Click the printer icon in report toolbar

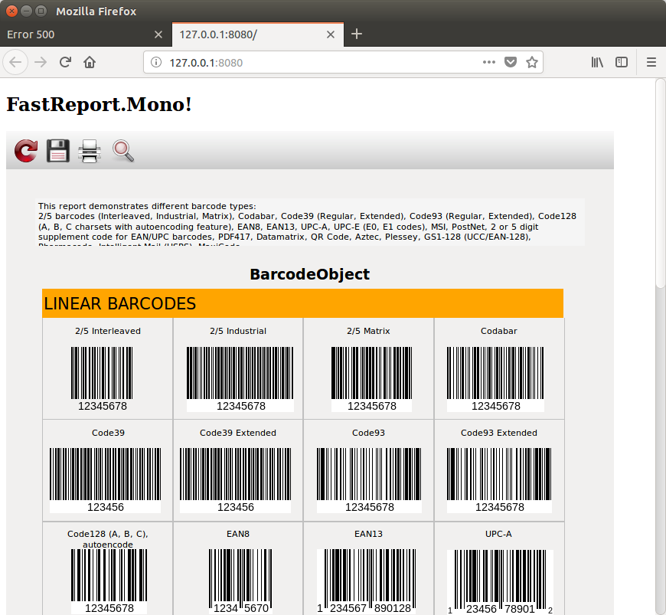(x=90, y=151)
